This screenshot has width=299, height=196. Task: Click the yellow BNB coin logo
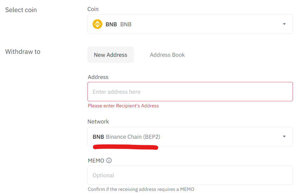point(97,24)
